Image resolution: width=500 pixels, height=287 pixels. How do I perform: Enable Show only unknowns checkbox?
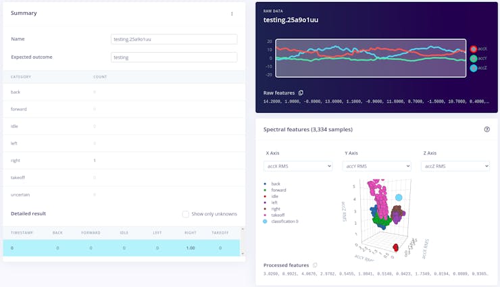[x=186, y=214]
